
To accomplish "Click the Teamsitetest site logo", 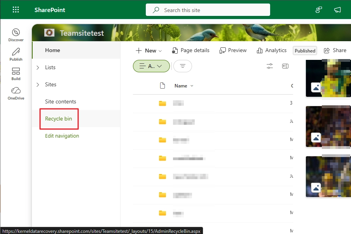I will click(x=49, y=33).
